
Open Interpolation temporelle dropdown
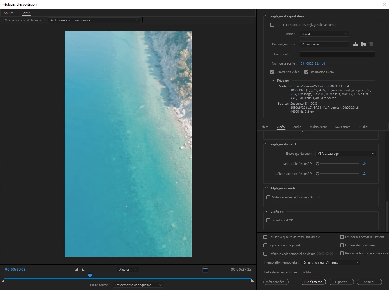click(x=330, y=262)
